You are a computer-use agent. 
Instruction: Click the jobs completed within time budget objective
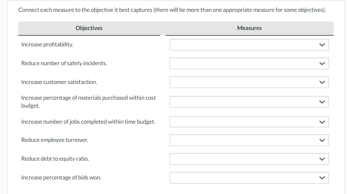pyautogui.click(x=88, y=122)
